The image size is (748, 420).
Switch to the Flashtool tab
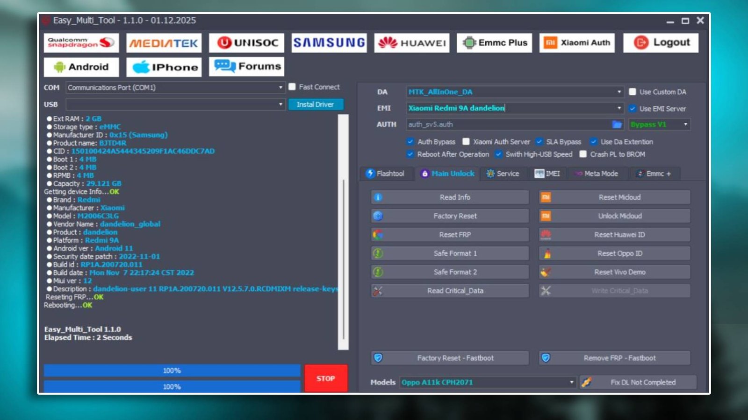386,174
